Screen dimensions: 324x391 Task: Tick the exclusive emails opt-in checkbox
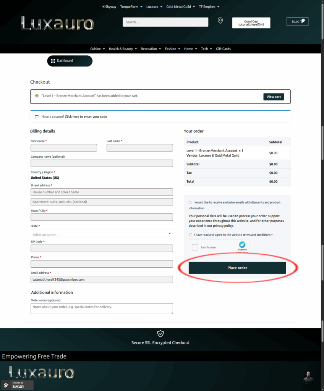pyautogui.click(x=190, y=202)
